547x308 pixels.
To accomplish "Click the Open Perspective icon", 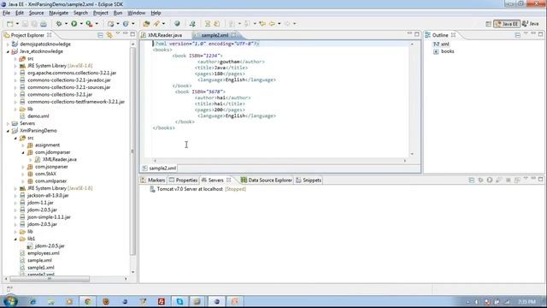I will tap(488, 24).
